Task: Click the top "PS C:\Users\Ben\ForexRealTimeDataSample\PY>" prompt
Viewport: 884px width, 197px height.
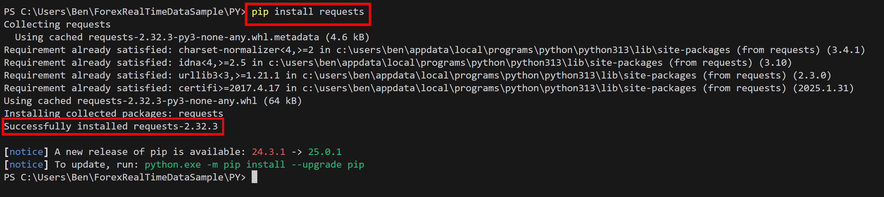Action: [125, 12]
